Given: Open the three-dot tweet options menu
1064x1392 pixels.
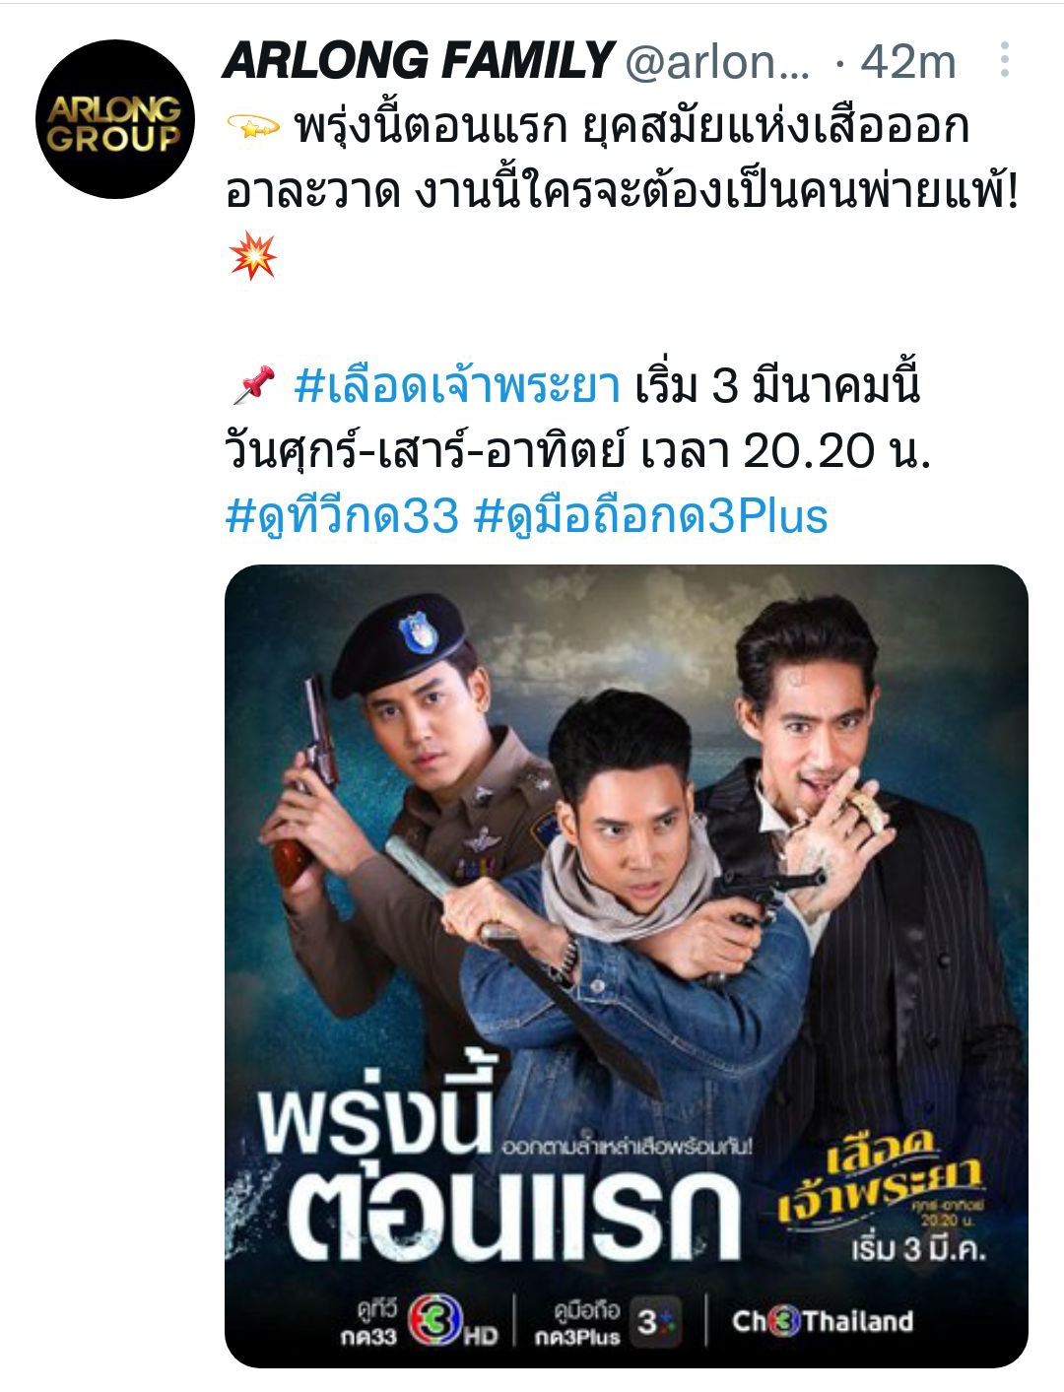Looking at the screenshot, I should click(x=1004, y=60).
